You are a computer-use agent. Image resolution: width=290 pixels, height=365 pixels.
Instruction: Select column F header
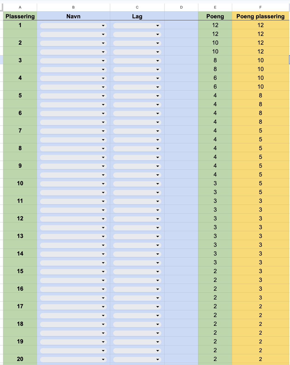click(x=260, y=7)
